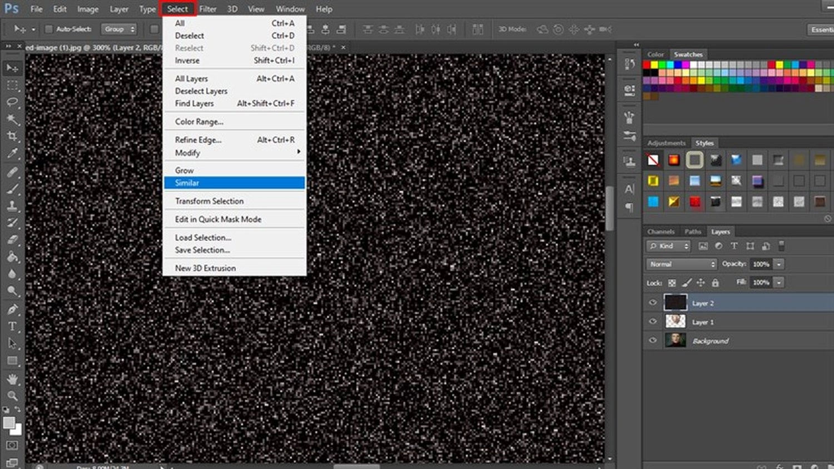834x469 pixels.
Task: Select the Move tool in the toolbox
Action: tap(12, 68)
